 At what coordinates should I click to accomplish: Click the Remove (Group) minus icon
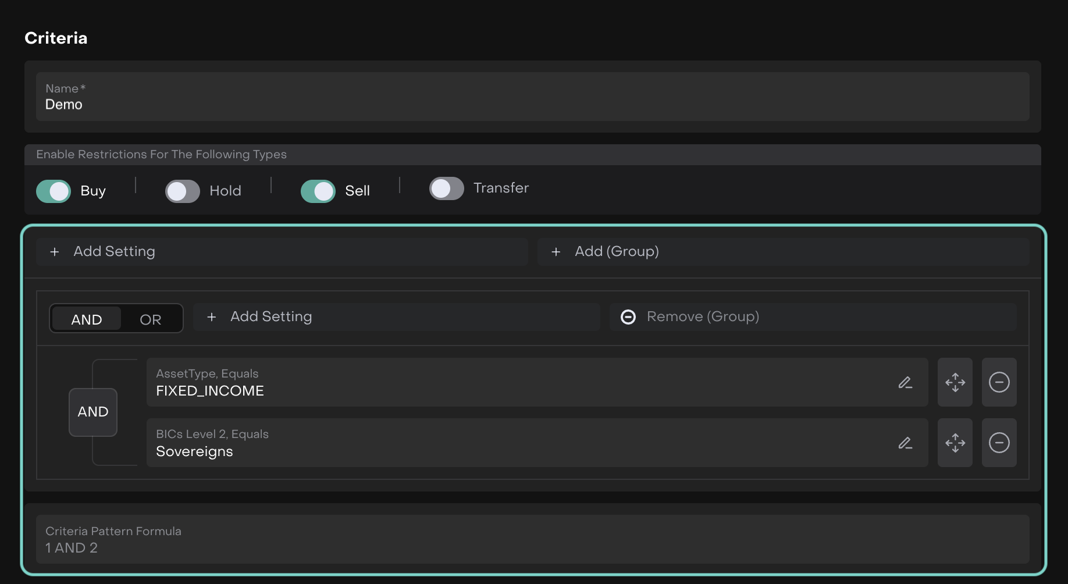click(x=628, y=317)
